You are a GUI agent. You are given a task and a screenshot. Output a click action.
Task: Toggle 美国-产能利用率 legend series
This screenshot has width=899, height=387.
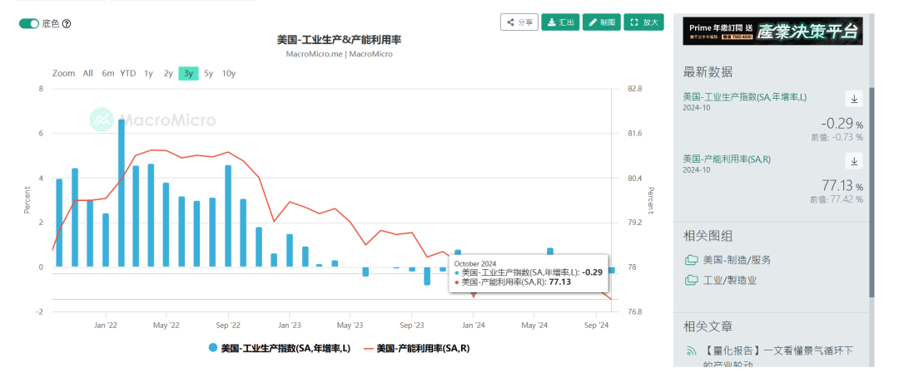click(x=417, y=348)
